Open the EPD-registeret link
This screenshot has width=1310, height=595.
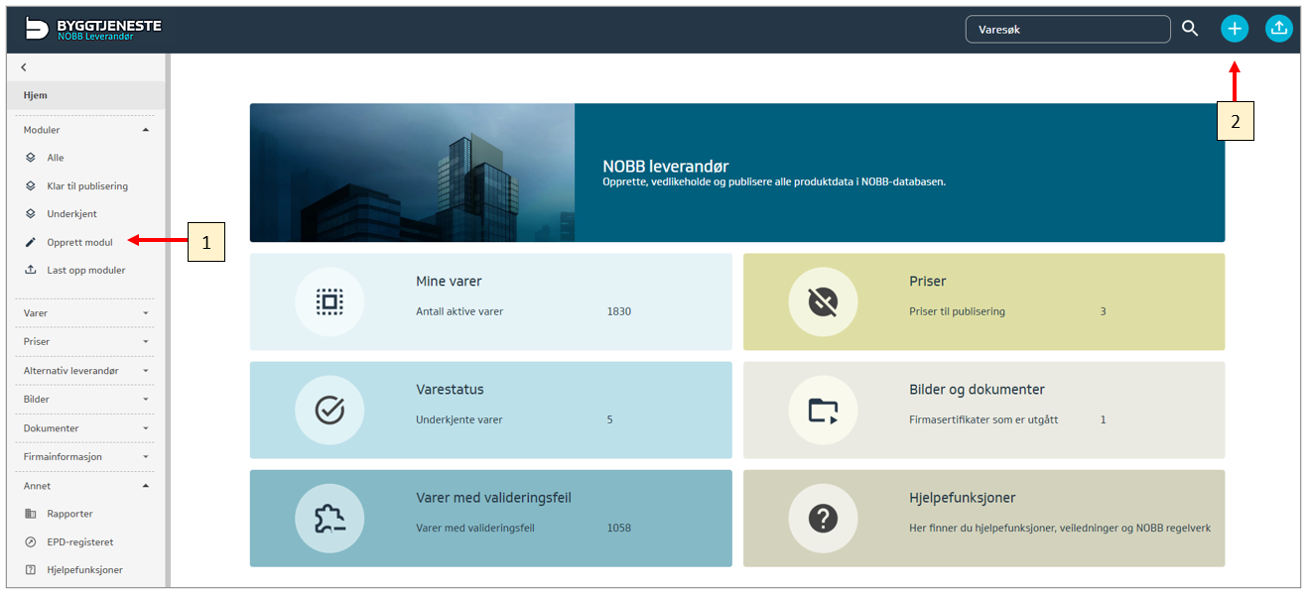pos(79,542)
